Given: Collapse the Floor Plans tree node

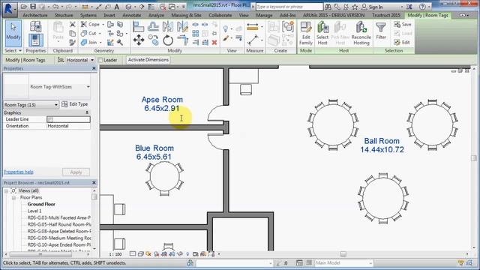Looking at the screenshot, I should pos(13,197).
